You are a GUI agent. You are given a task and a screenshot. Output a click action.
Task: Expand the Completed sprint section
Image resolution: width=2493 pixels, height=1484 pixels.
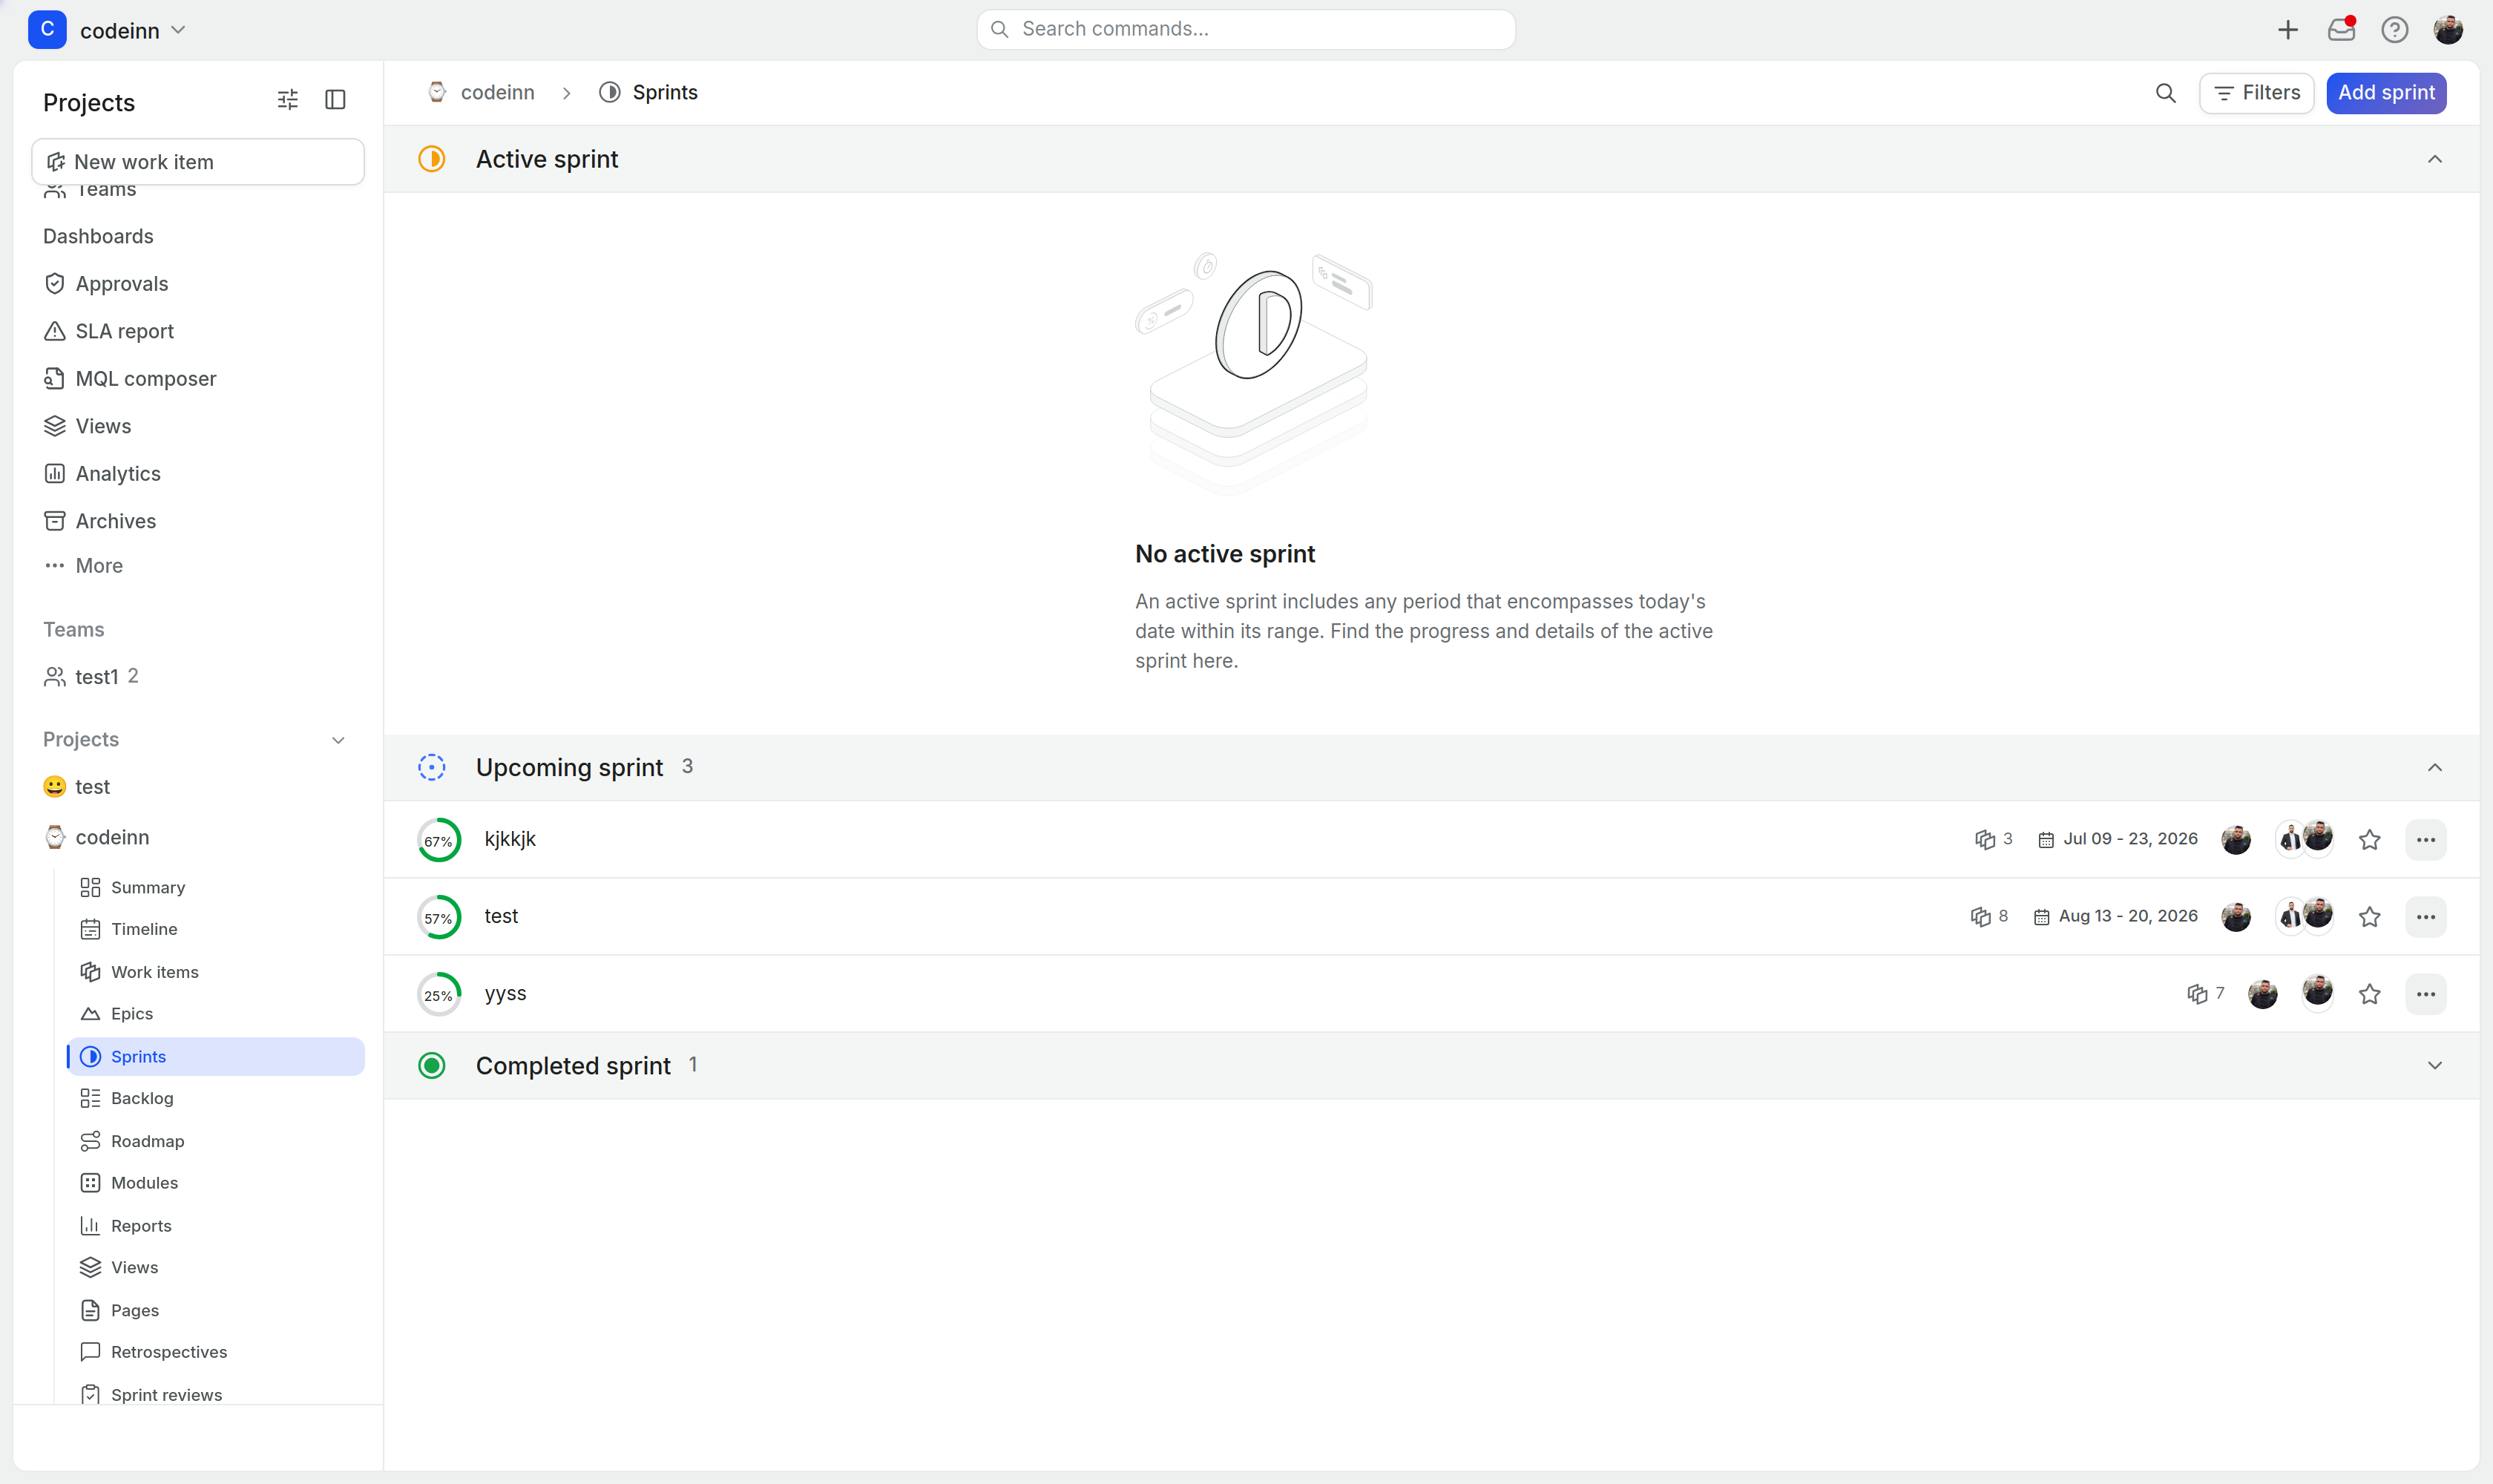[2434, 1065]
